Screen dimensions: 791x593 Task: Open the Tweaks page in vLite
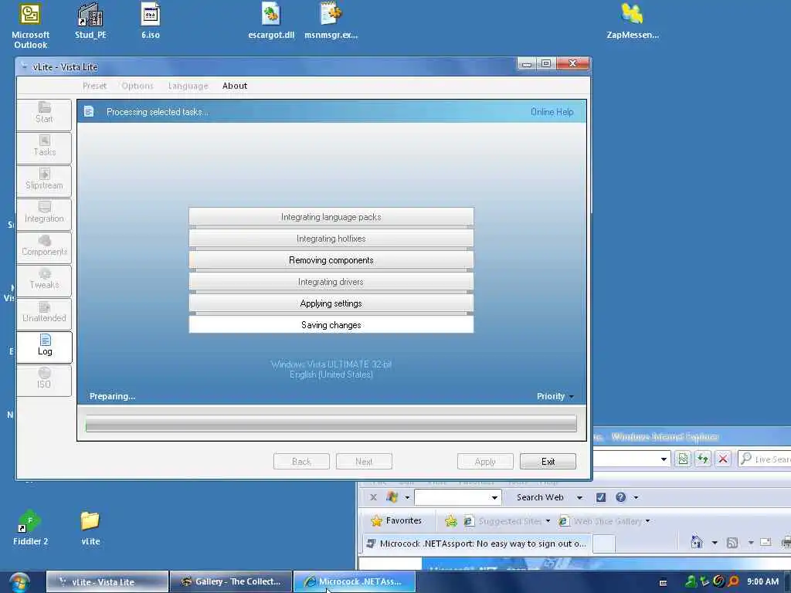pos(44,280)
